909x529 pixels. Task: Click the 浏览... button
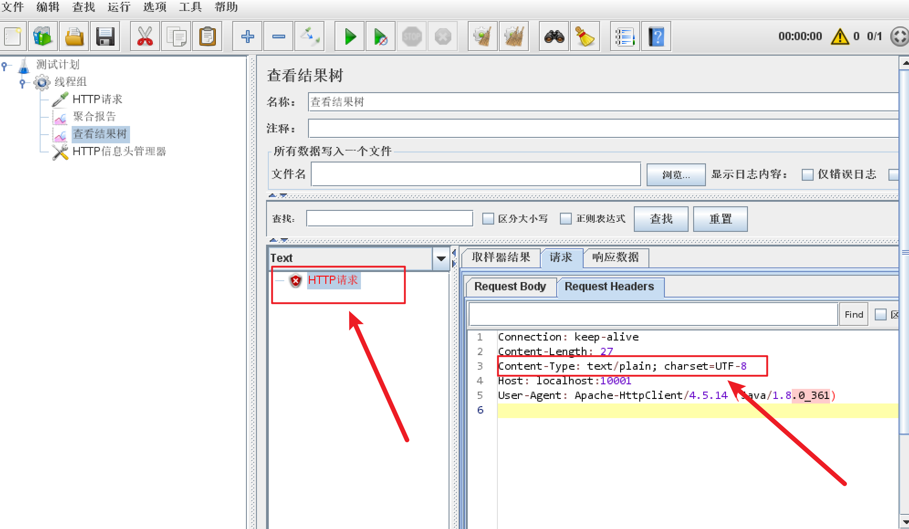675,175
